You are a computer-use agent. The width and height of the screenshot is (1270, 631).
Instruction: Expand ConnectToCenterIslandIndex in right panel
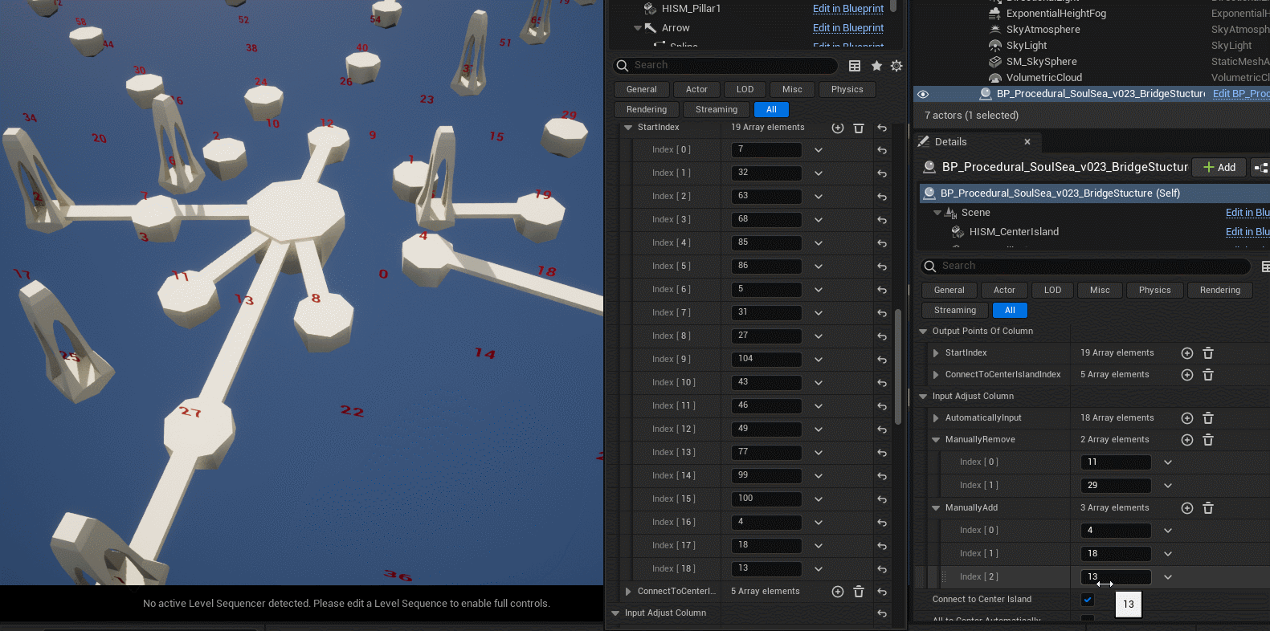936,375
